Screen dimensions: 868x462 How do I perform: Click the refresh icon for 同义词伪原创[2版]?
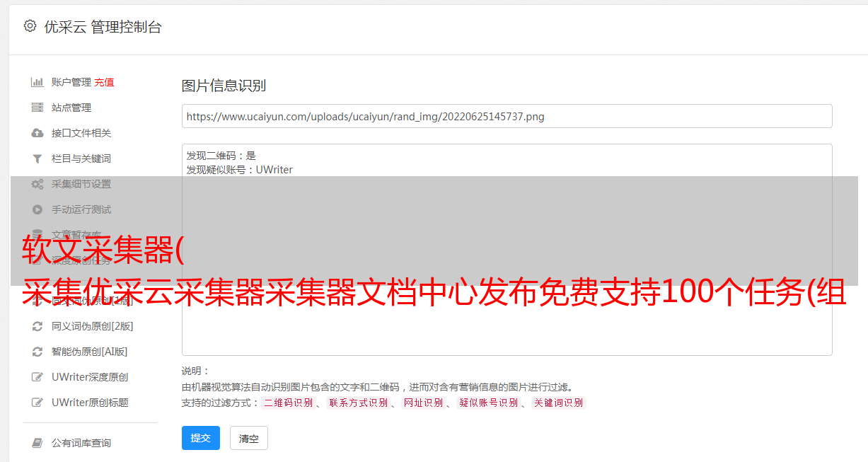pos(37,326)
